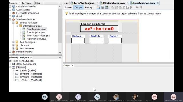Close the Navigator window tab
183x102 pixels.
[x=31, y=57]
